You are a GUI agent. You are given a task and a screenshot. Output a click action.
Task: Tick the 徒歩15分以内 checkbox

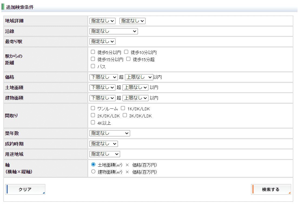coord(93,59)
